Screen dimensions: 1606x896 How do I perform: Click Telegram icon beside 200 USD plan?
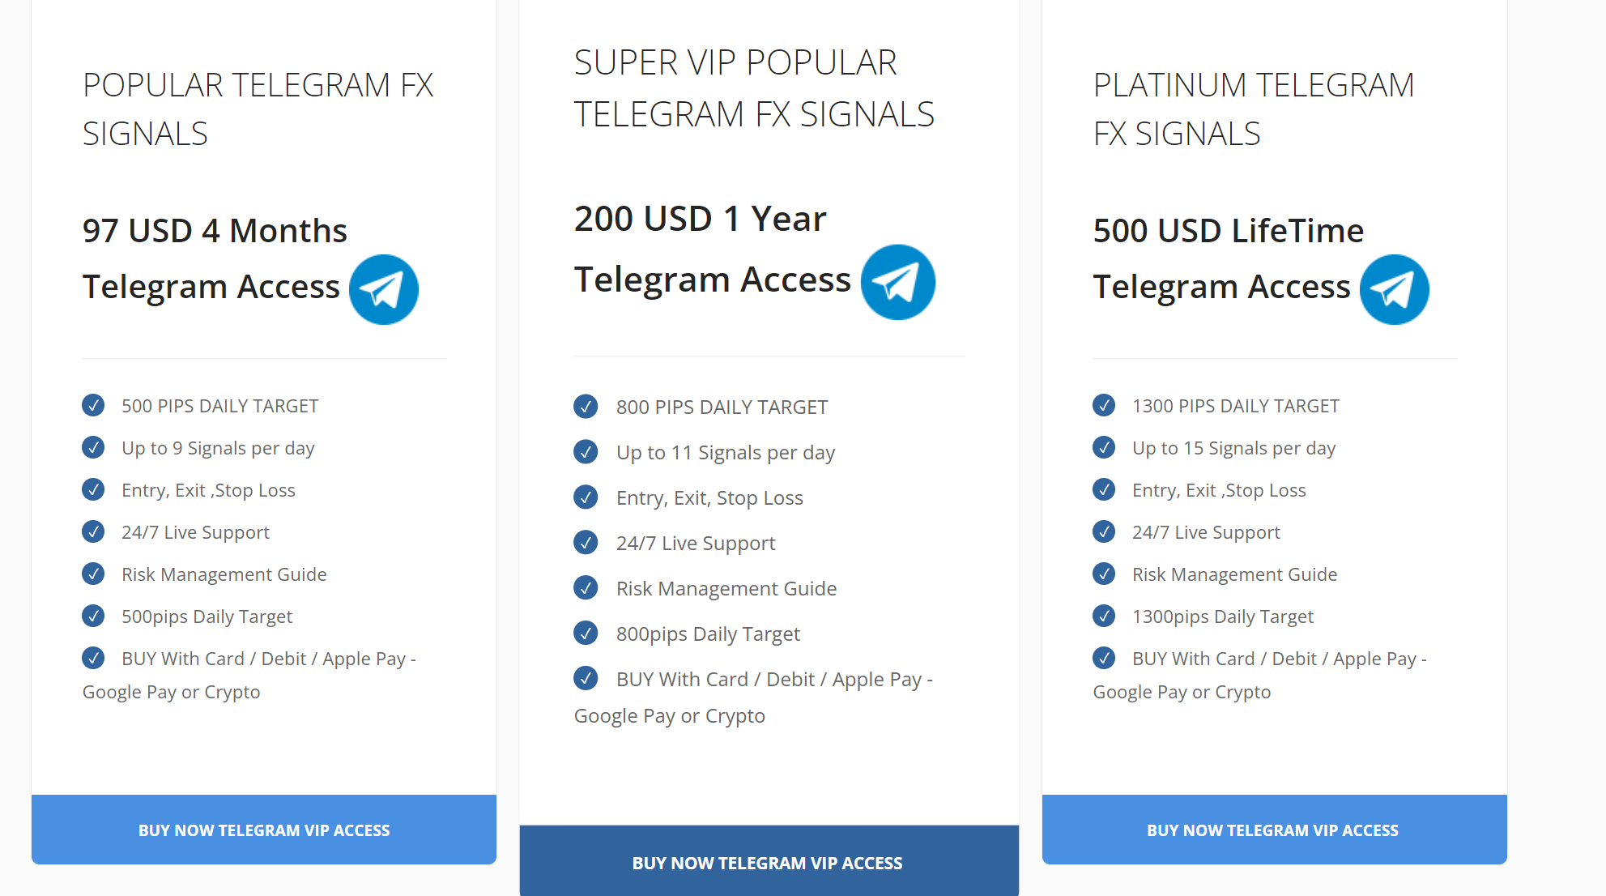(898, 282)
